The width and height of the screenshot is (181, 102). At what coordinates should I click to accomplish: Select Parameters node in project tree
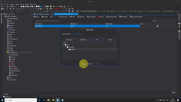pos(12,32)
